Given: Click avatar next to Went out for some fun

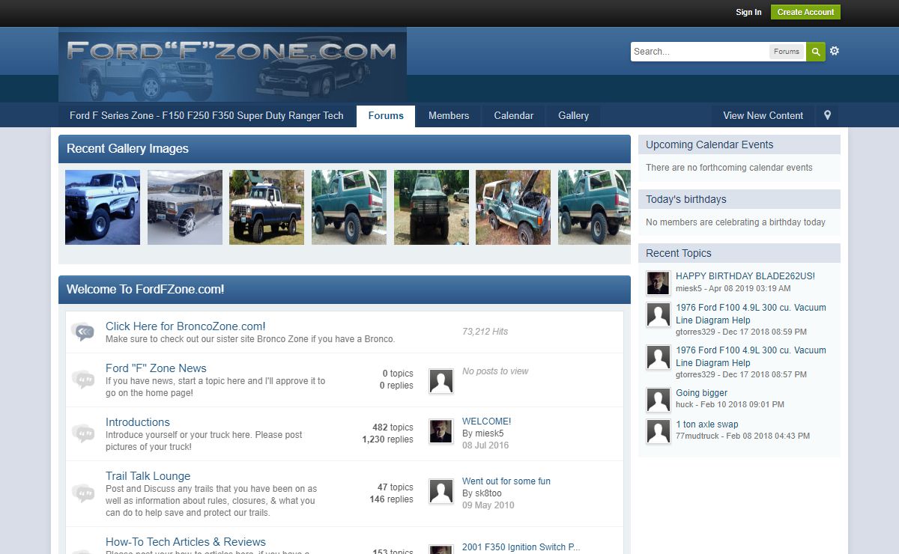Looking at the screenshot, I should click(x=441, y=491).
